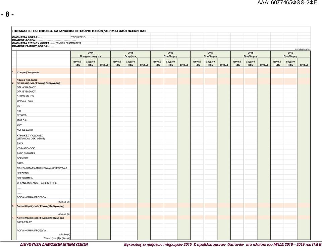Select the 'Πραγματοποιήσεις' subheader under 2014
The image size is (322, 247).
tap(91, 56)
